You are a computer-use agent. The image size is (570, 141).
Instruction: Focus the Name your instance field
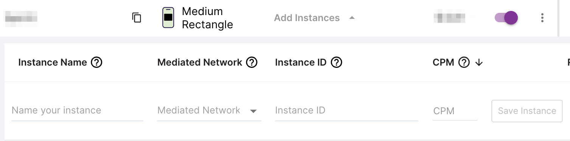point(77,111)
